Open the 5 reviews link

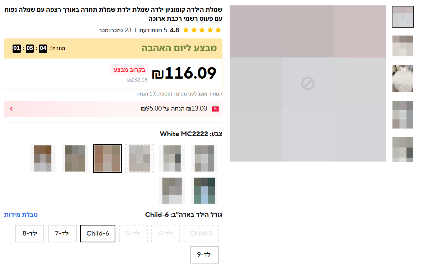pos(153,30)
